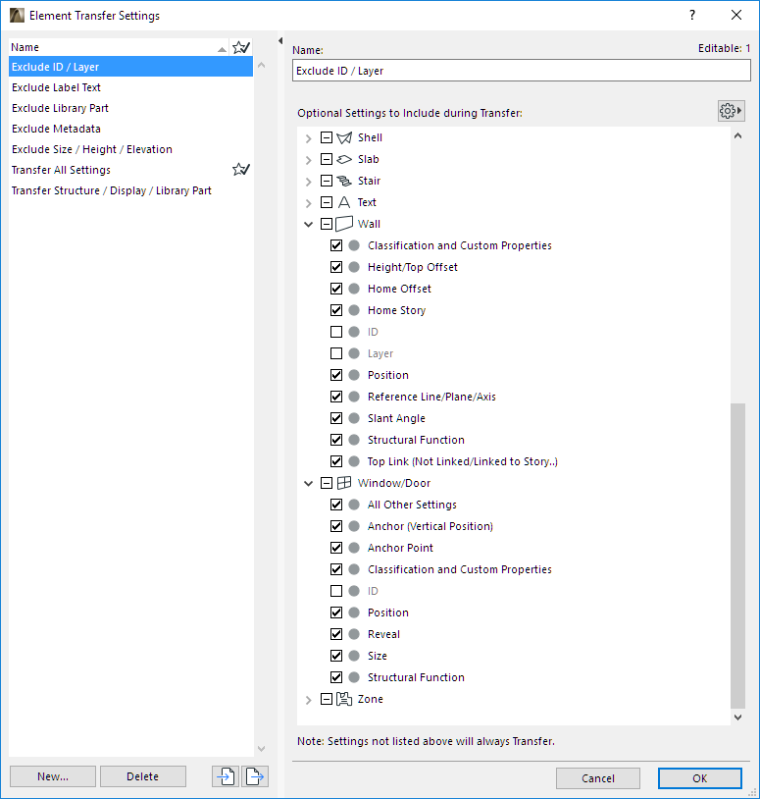Click the settings tree scroll up arrow
The height and width of the screenshot is (799, 760).
pyautogui.click(x=737, y=136)
